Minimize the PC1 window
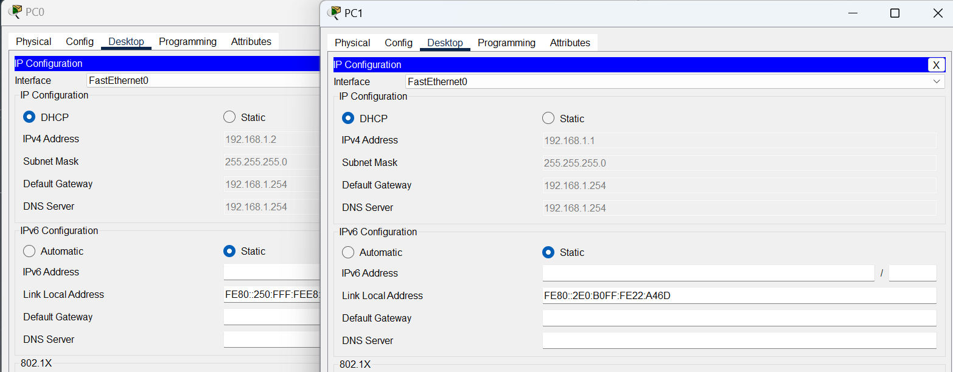Screen dimensions: 953x372 point(854,13)
